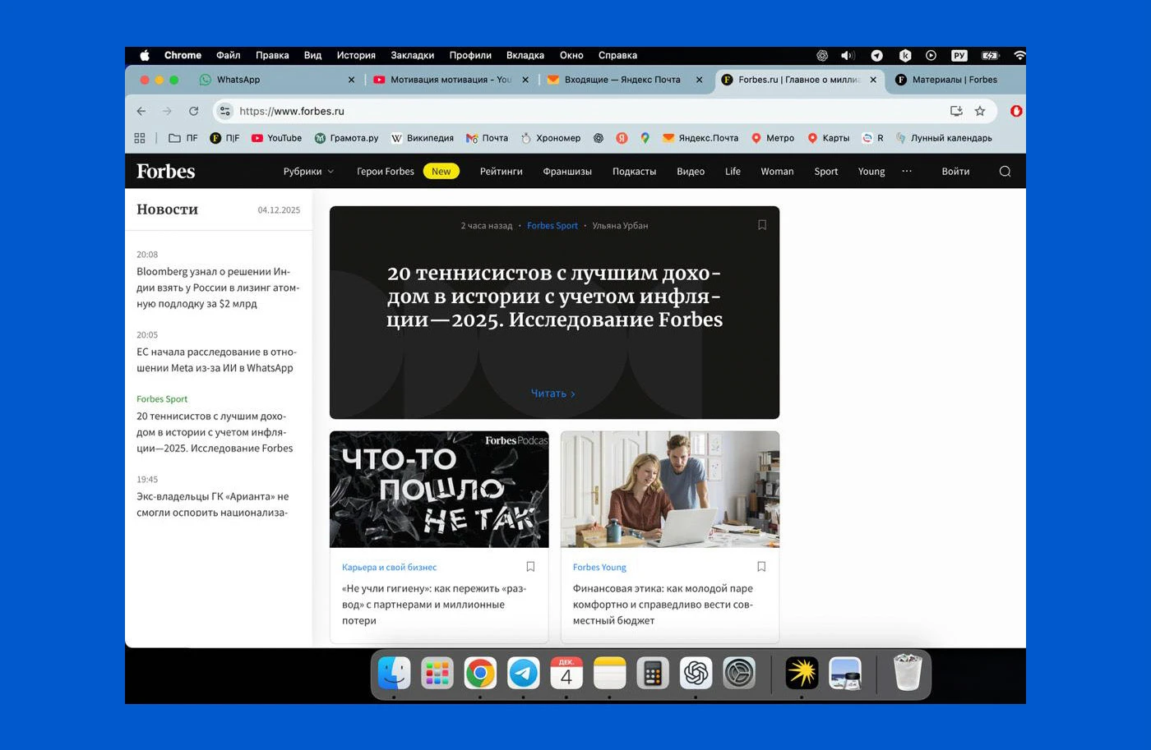Click the Войти login button

click(x=955, y=171)
